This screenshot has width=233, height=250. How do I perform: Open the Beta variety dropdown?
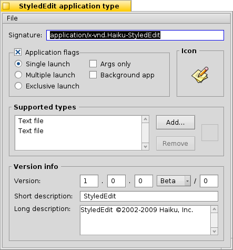click(x=174, y=181)
